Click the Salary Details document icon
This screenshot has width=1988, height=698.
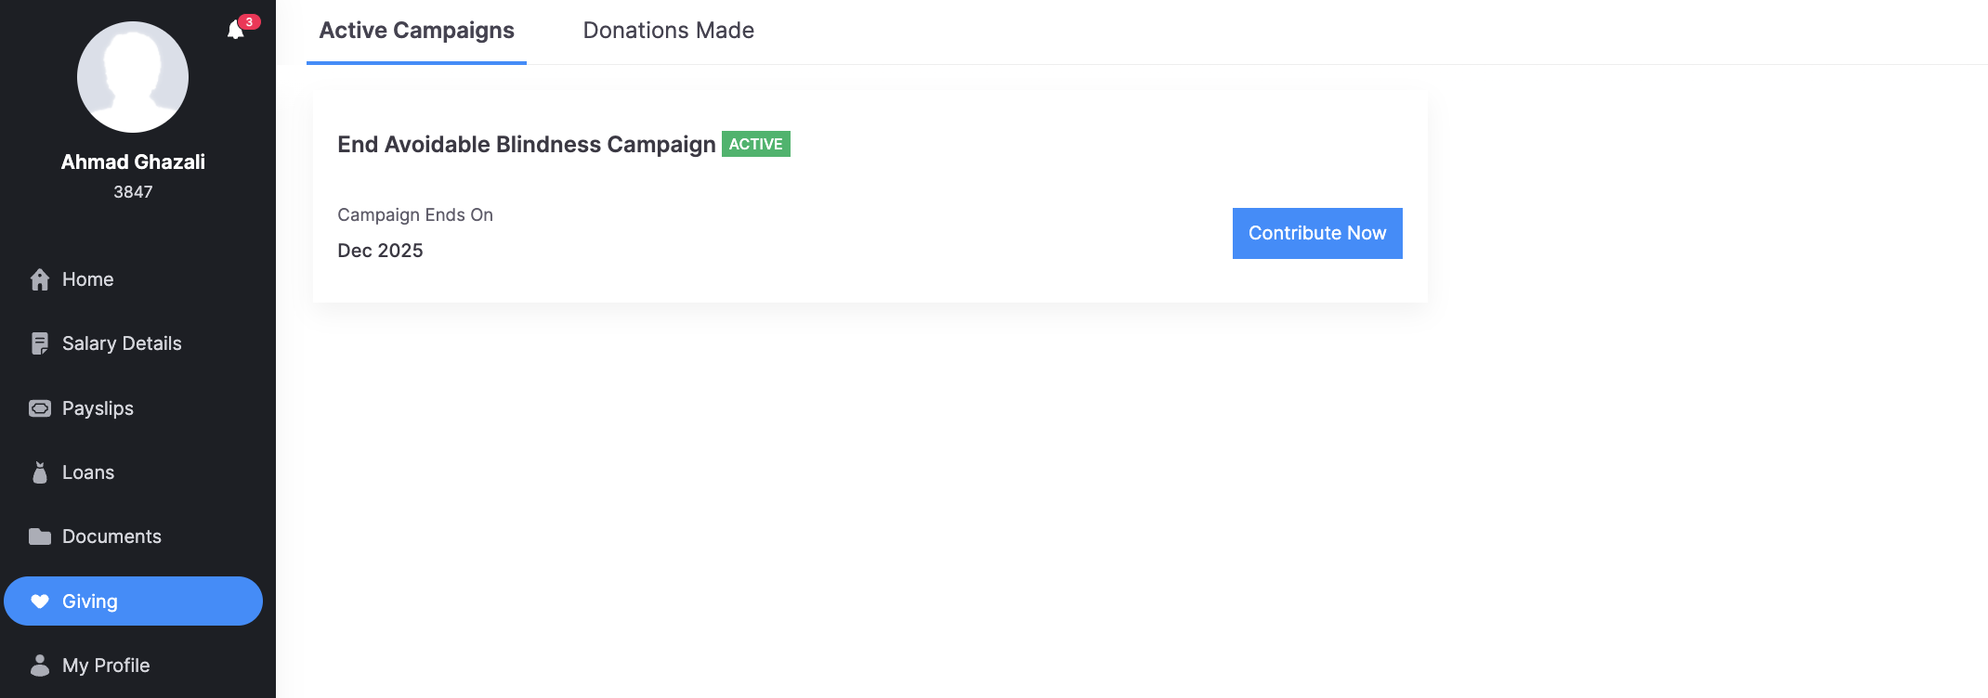click(x=40, y=343)
